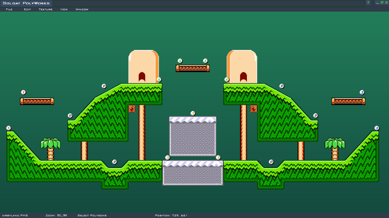Click the Zoom 92,9% status indicator
This screenshot has height=218, width=389.
[x=56, y=215]
